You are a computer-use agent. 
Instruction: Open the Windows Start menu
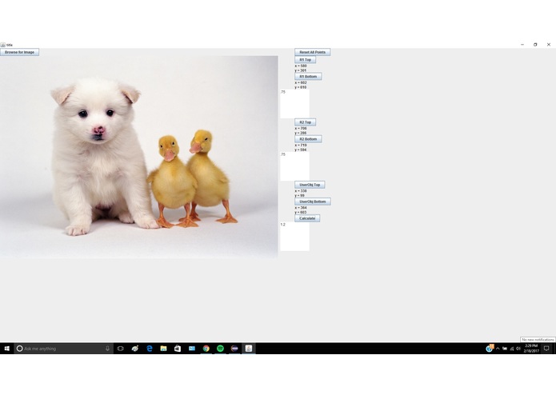(6, 349)
